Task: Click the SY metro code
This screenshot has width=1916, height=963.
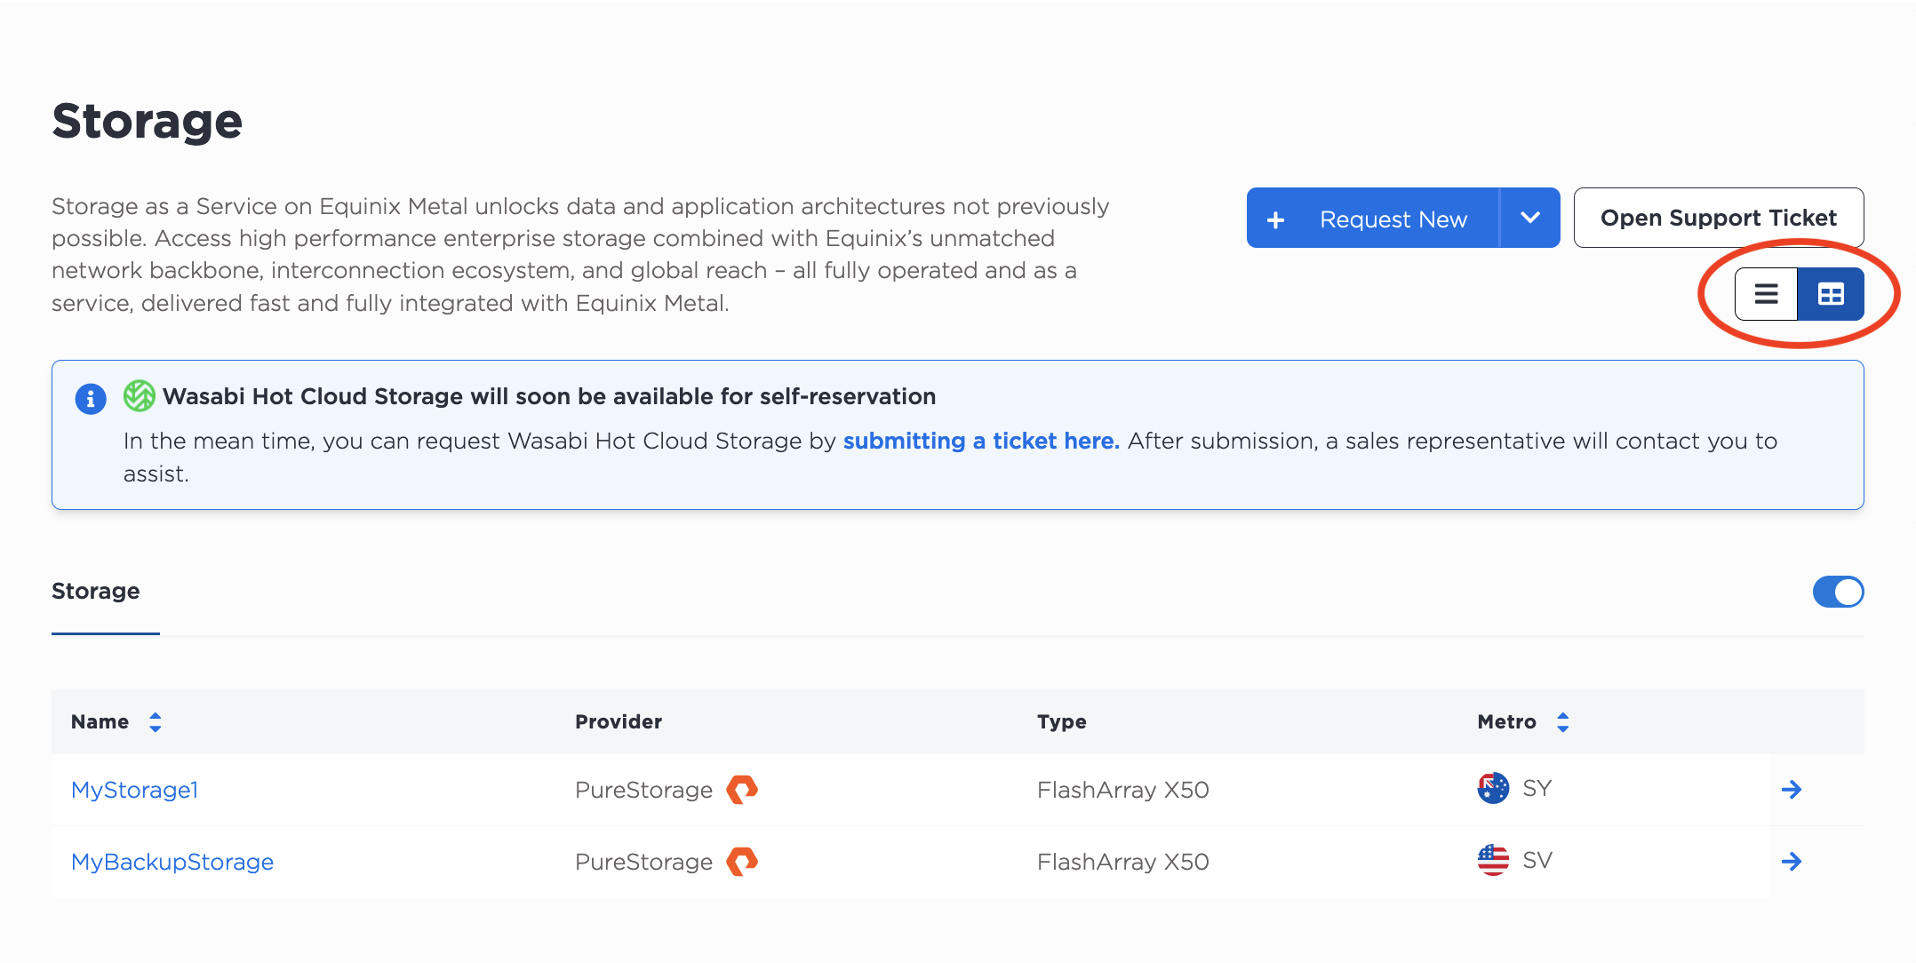Action: (1537, 788)
